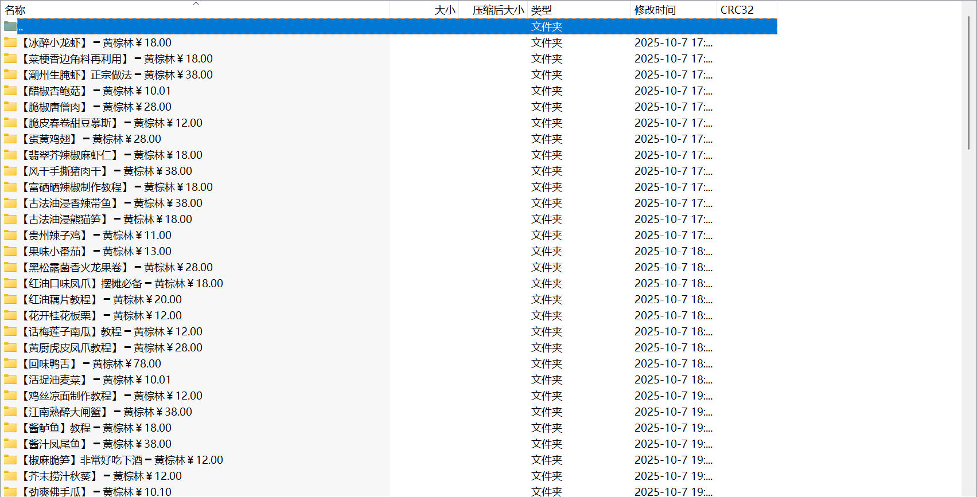Sort list by 类型 column
977x497 pixels.
541,10
